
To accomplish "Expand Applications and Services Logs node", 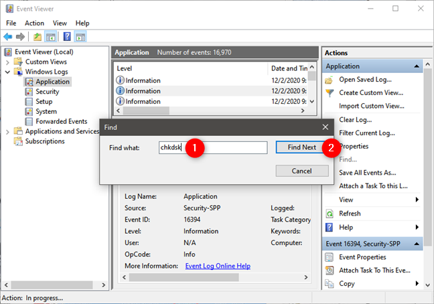I will 7,132.
